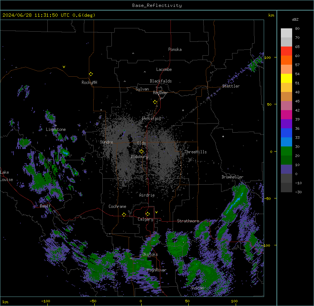The width and height of the screenshot is (314, 306).
Task: Click the km unit label at top right
Action: click(x=271, y=15)
